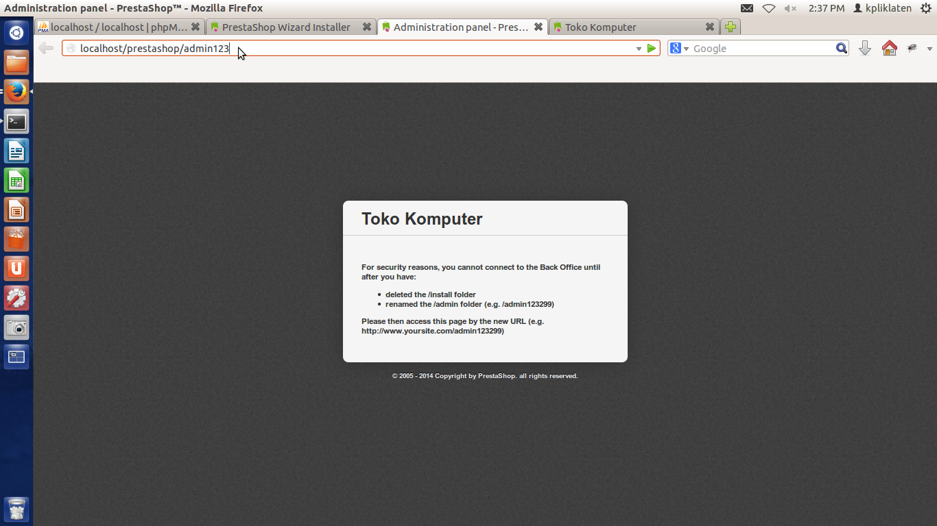Go to the Firefox home page
The height and width of the screenshot is (526, 937).
tap(890, 48)
